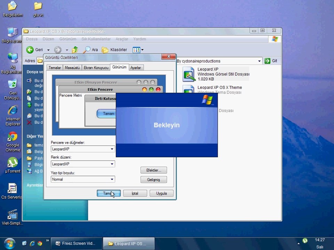Viewport: 334px width, 250px height.
Task: Click the Efektler button
Action: pyautogui.click(x=153, y=170)
